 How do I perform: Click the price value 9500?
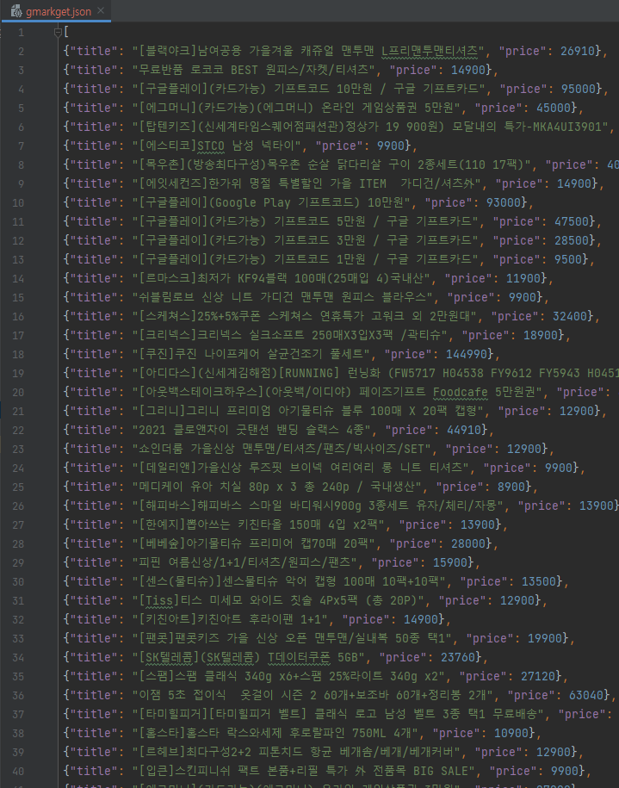(568, 259)
